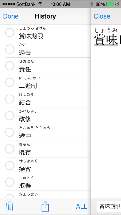Check the circle beside 結合
The width and height of the screenshot is (121, 215).
10,99
